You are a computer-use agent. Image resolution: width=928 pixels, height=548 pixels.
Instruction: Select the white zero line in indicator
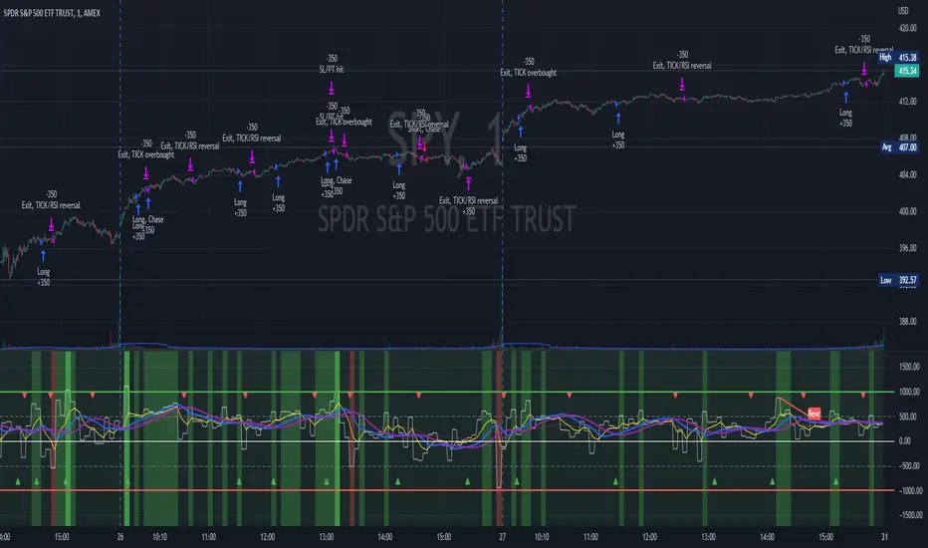(447, 441)
